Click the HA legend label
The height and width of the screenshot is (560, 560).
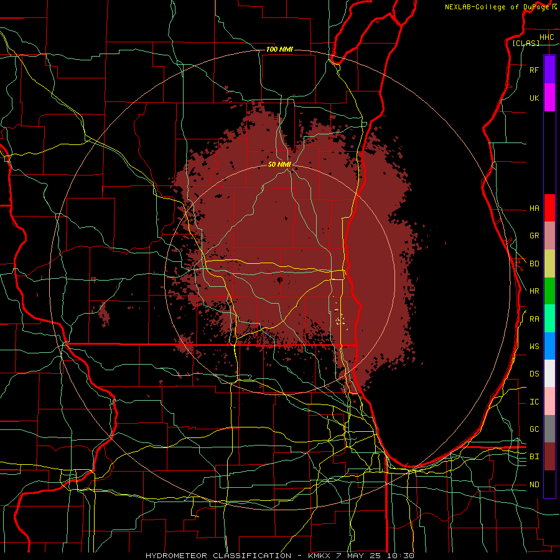(534, 208)
